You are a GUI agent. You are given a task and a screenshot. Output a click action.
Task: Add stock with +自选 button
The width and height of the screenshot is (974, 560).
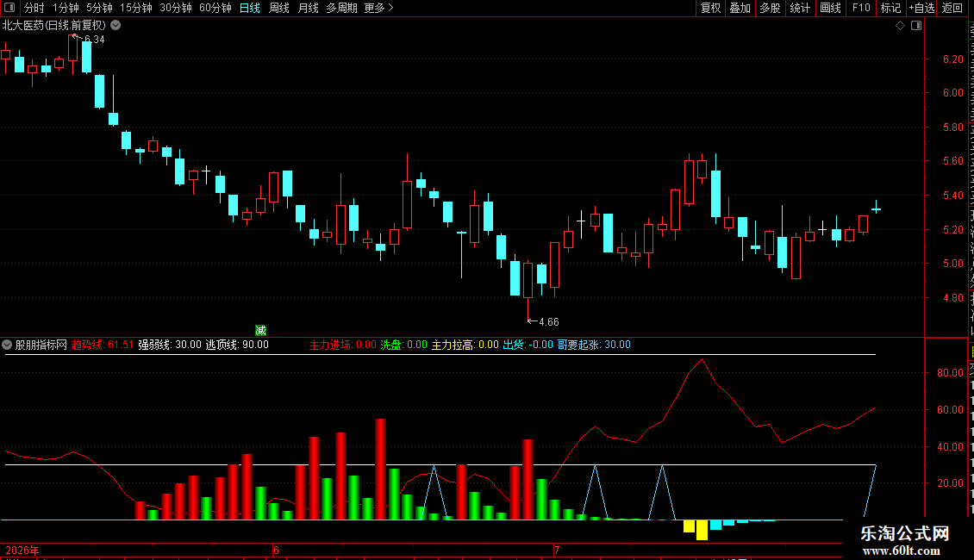pyautogui.click(x=921, y=8)
